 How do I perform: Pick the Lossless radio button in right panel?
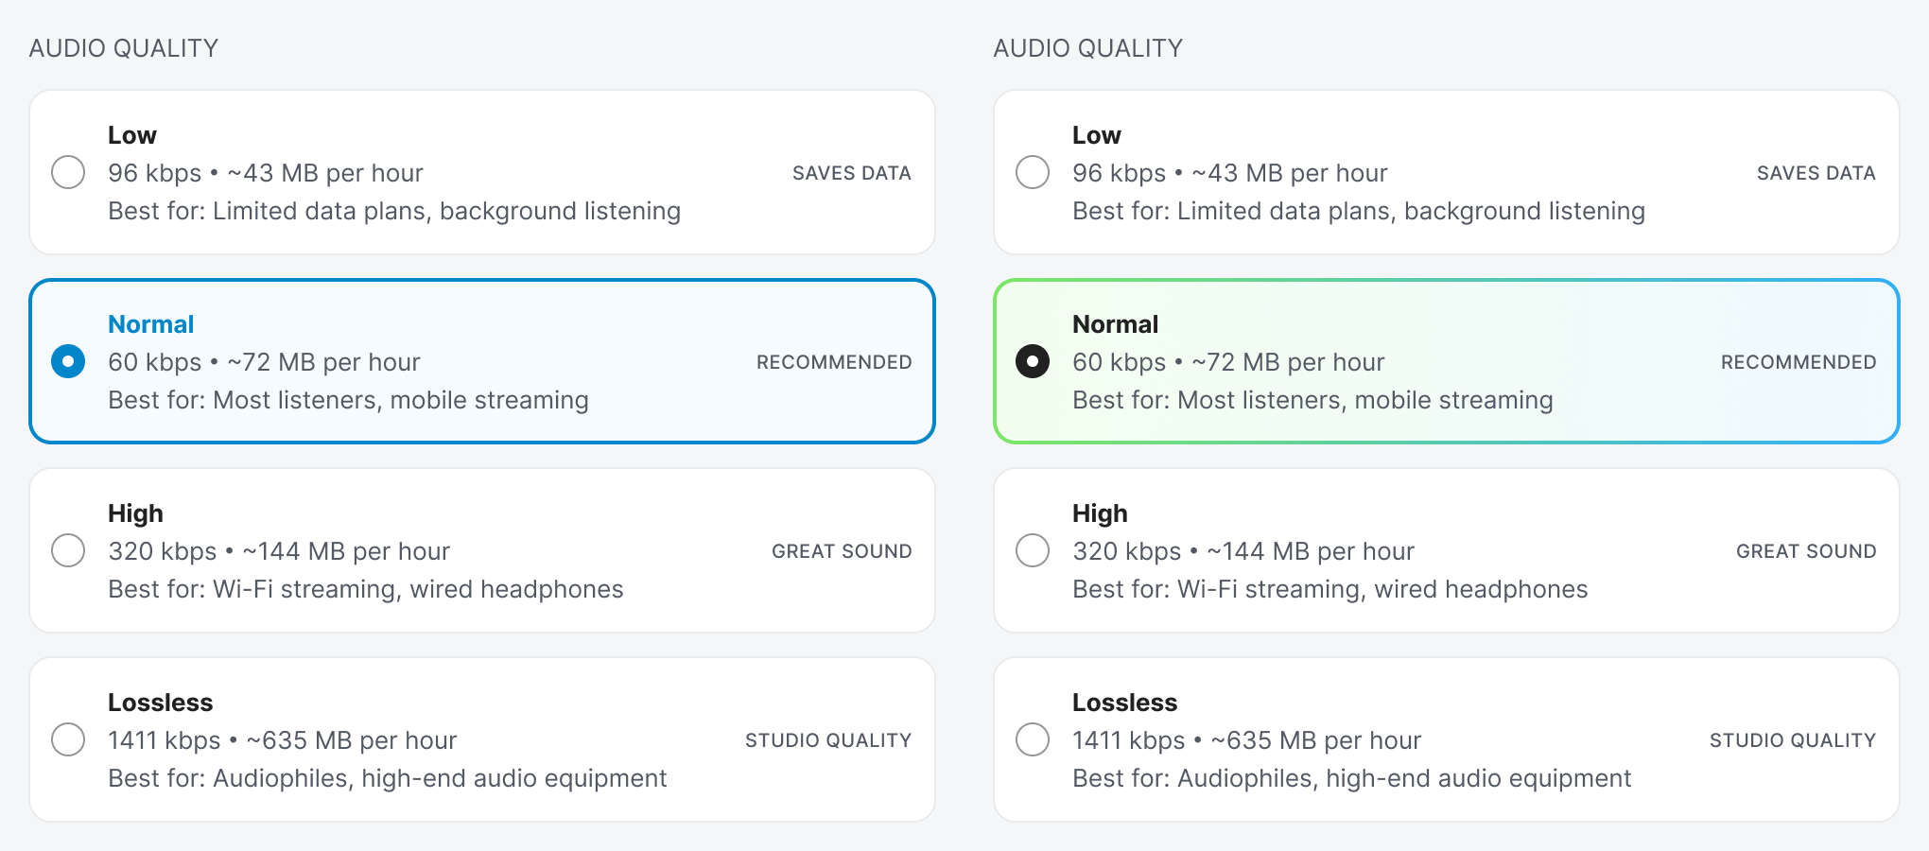click(x=1033, y=739)
